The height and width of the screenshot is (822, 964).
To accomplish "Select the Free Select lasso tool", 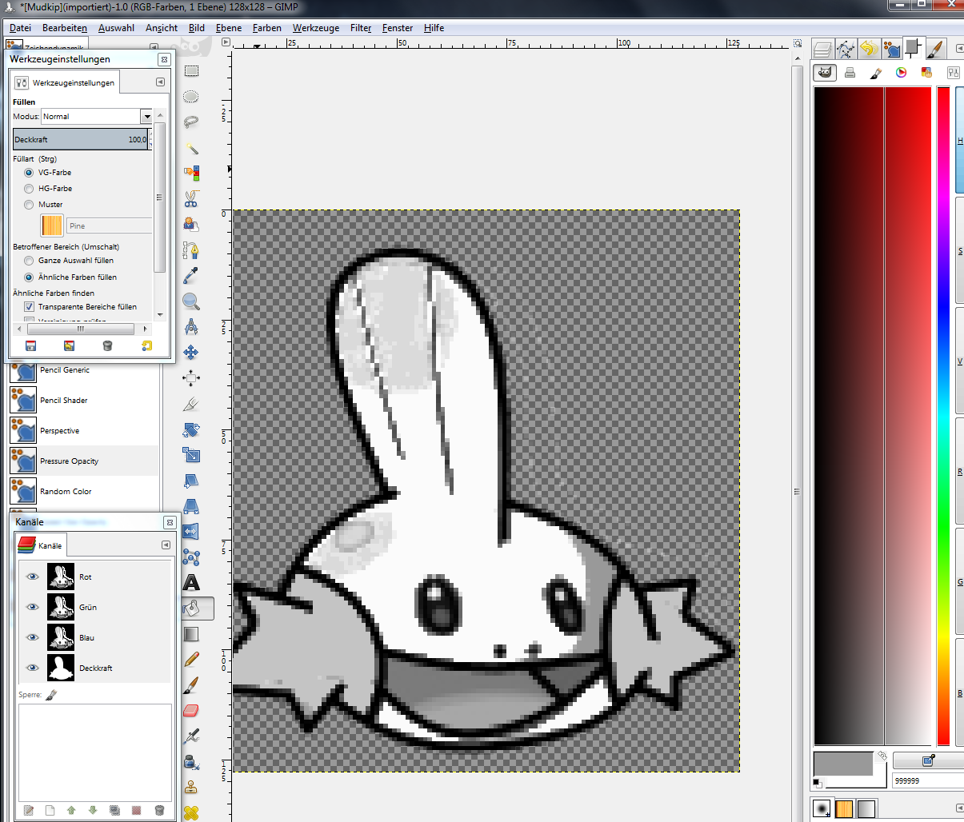I will point(191,122).
